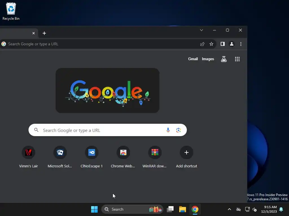Viewport: 289px width, 216px height.
Task: Open the notification bell
Action: click(x=281, y=209)
